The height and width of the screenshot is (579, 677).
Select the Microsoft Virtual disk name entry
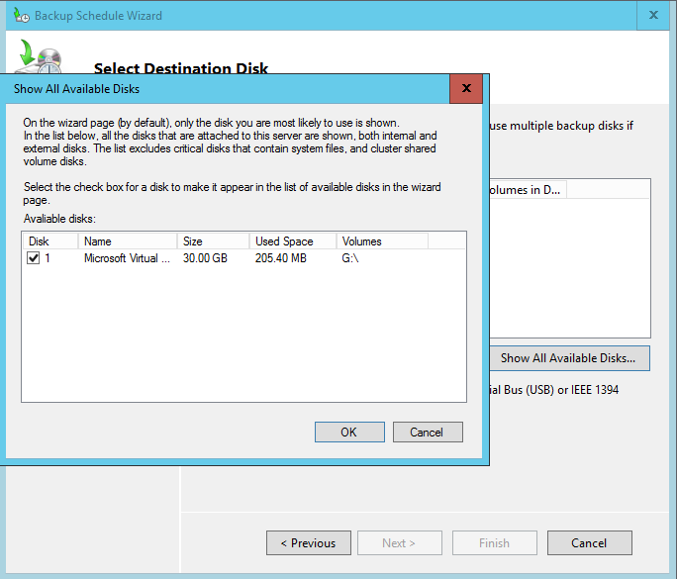tap(127, 258)
